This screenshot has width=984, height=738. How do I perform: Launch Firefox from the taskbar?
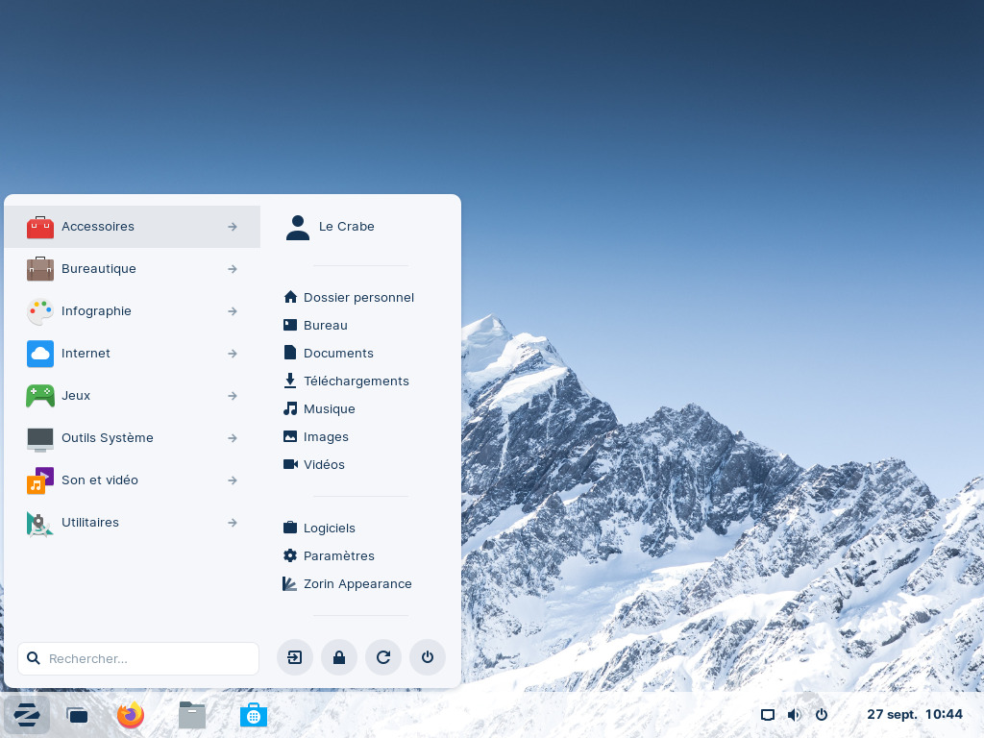pos(131,715)
